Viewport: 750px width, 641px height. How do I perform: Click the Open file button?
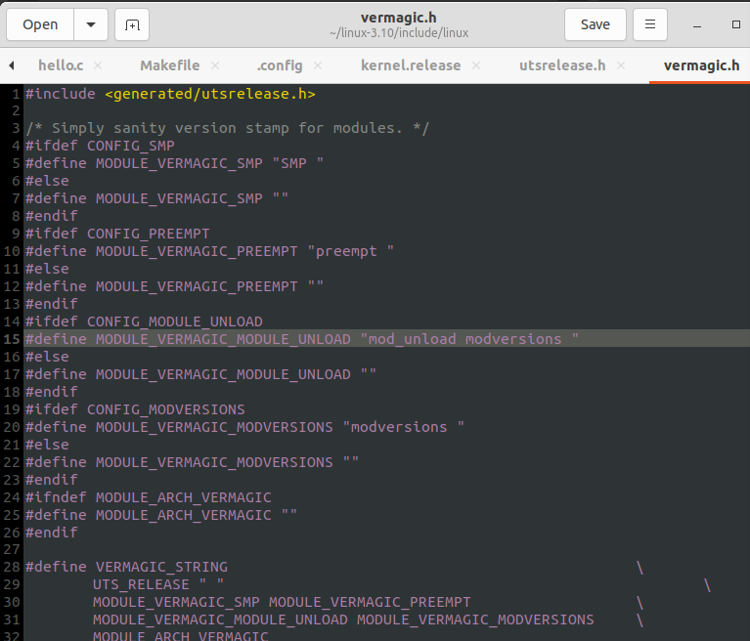(40, 24)
